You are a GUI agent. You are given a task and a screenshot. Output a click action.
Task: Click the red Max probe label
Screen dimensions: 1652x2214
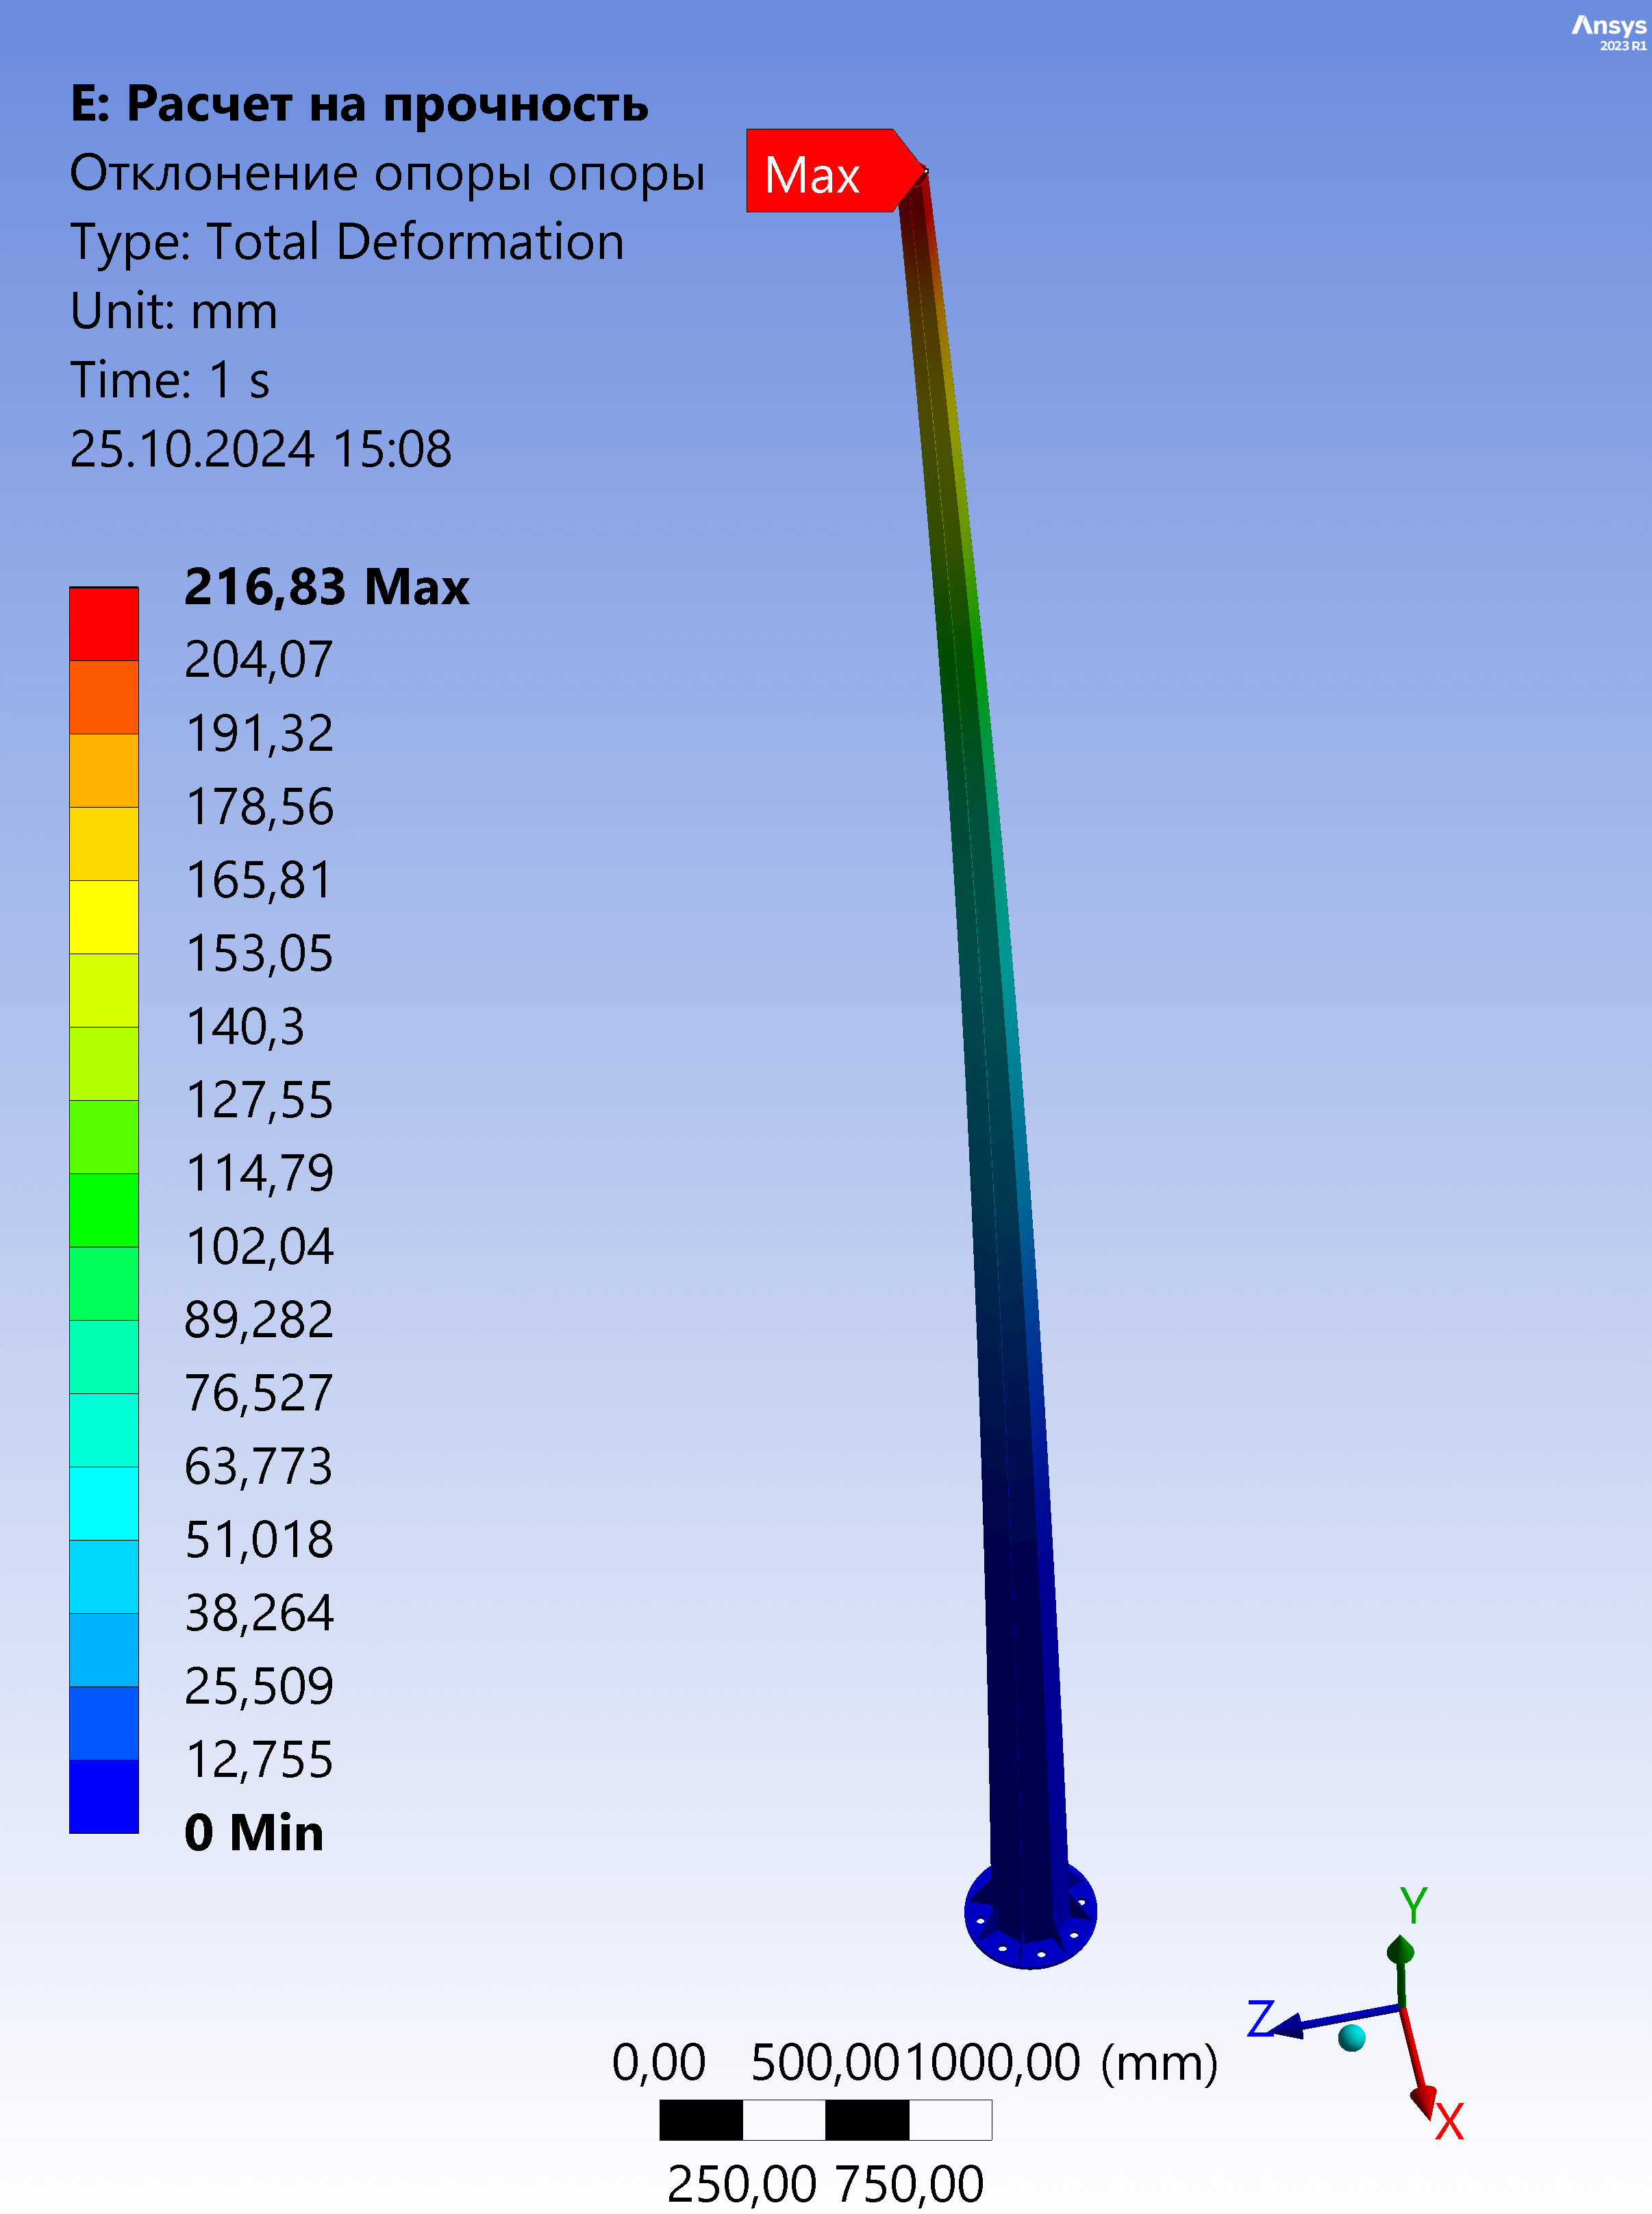click(x=820, y=171)
